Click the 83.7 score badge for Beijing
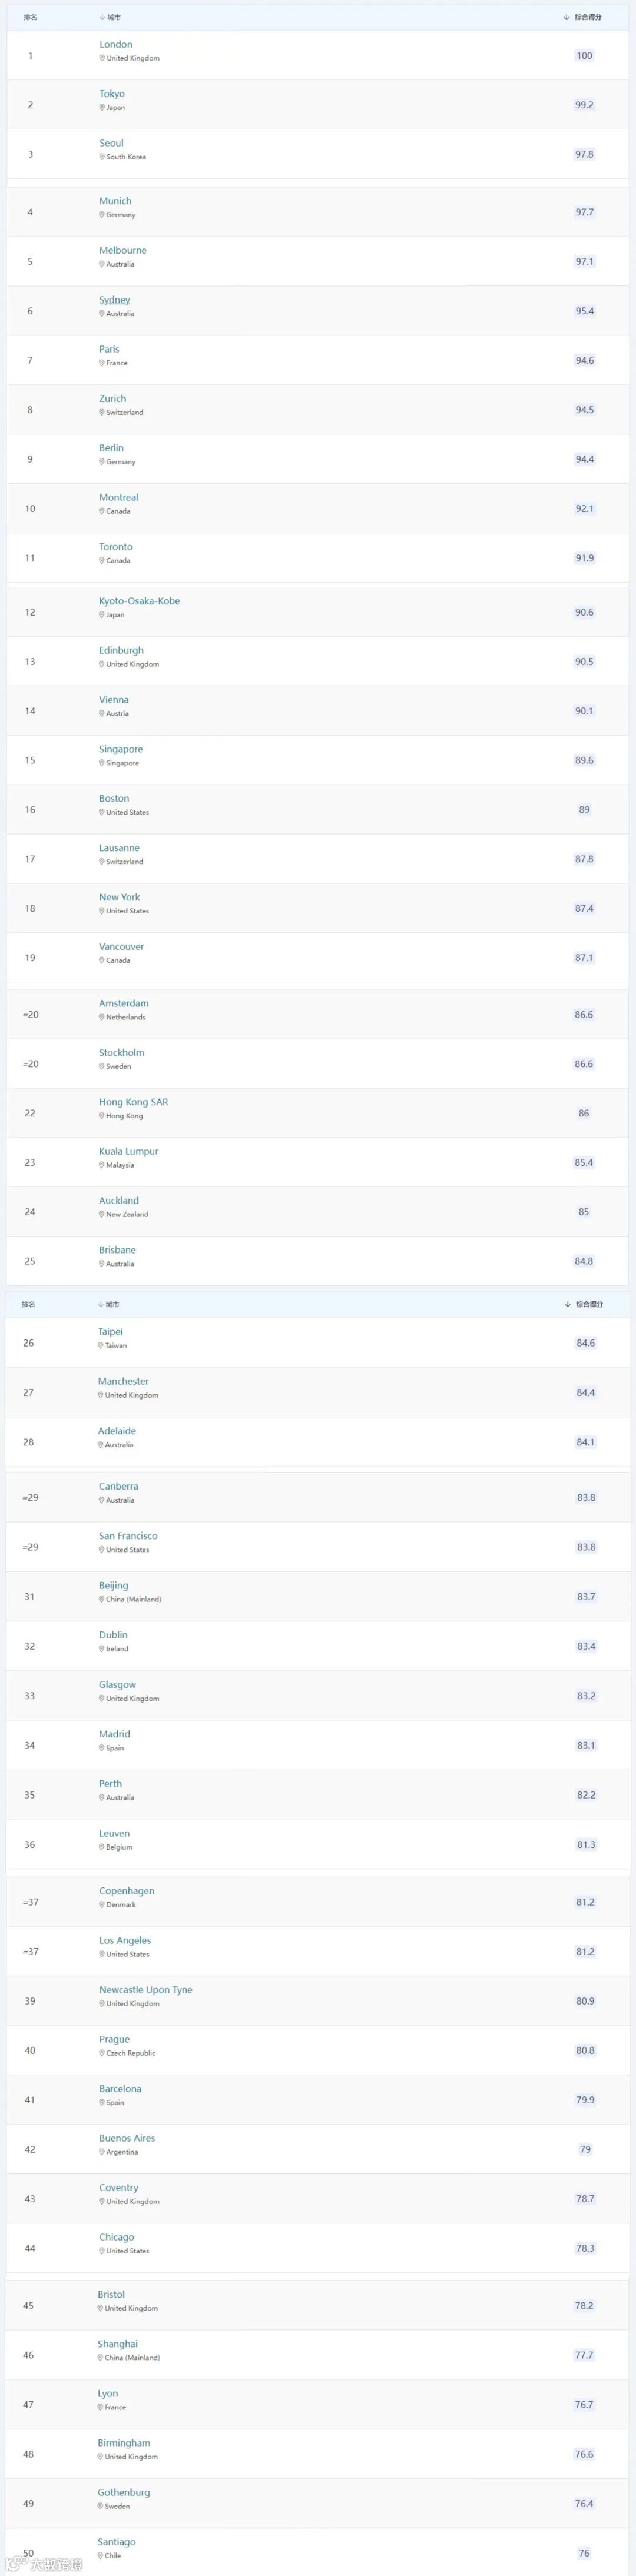 586,1597
